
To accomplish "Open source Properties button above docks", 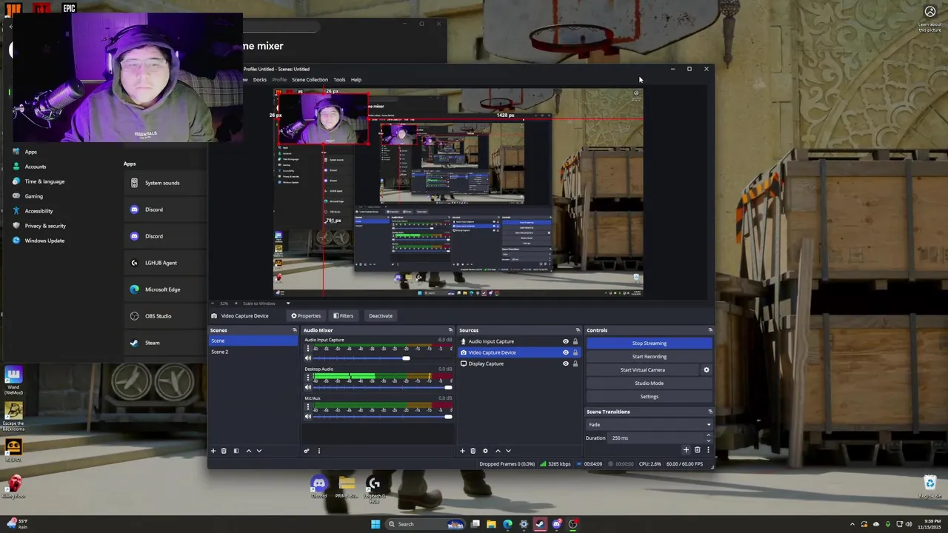I will click(x=306, y=316).
